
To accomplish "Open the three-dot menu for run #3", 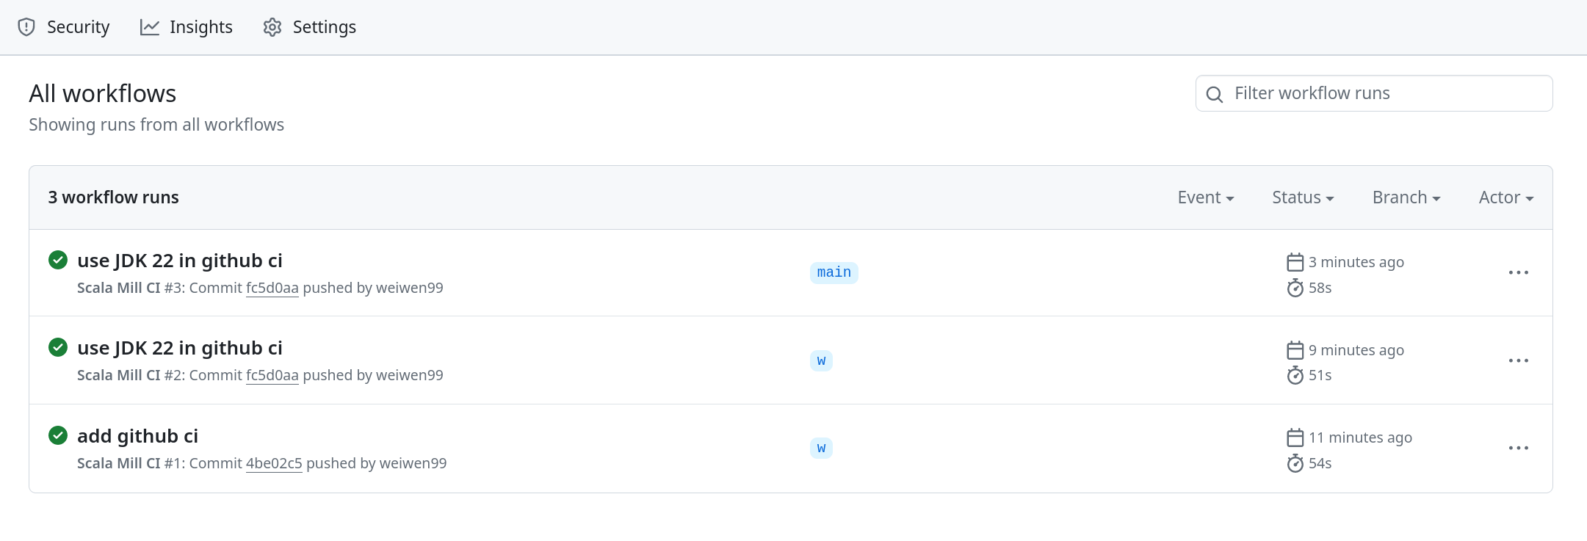I will pyautogui.click(x=1519, y=272).
